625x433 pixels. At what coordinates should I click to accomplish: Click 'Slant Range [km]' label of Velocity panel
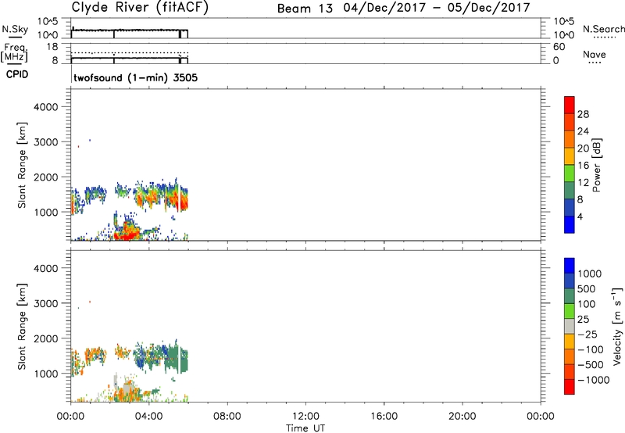click(x=22, y=327)
